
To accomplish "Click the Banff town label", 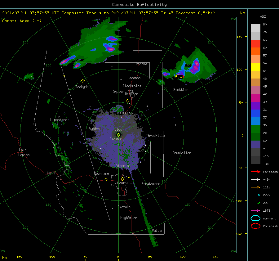I will click(x=51, y=173).
